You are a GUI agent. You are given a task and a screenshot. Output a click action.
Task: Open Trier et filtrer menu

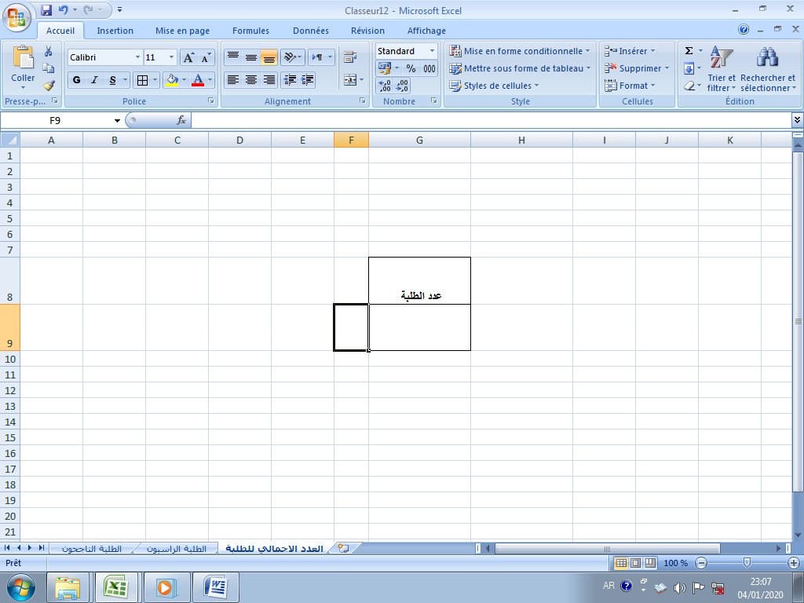point(722,69)
